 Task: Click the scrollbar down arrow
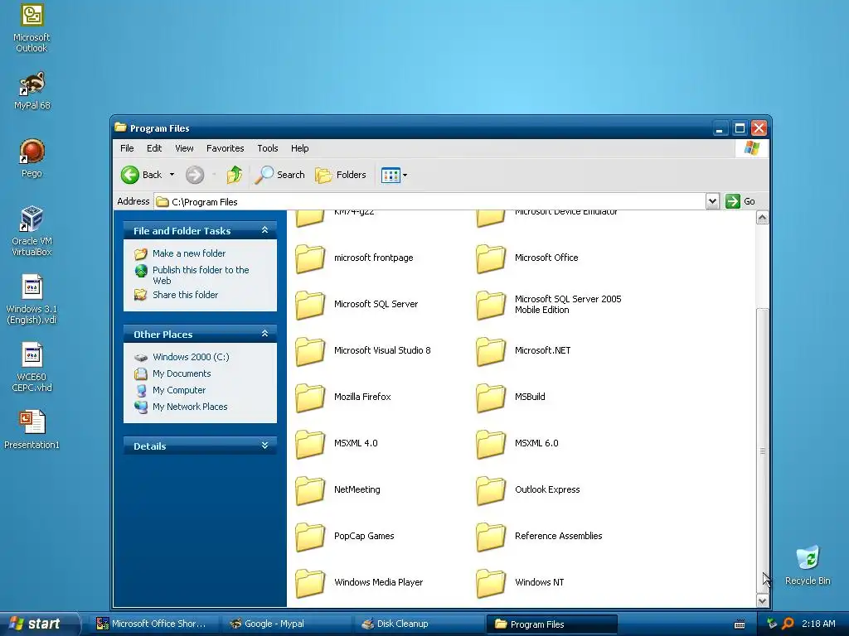763,600
